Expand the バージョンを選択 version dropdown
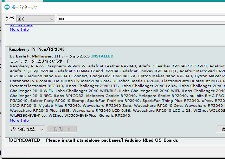The height and width of the screenshot is (159, 225). pos(27,129)
